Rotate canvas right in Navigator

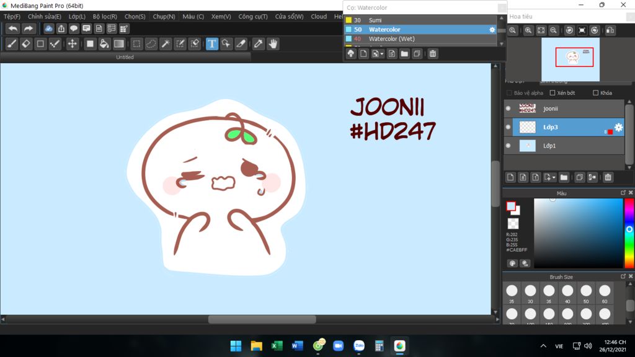594,30
